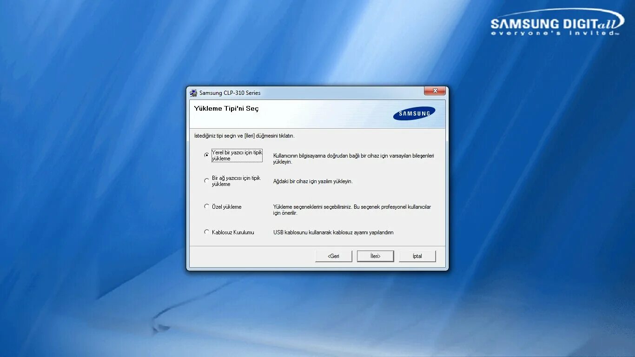Continue with the 'İleri>' button
Image resolution: width=635 pixels, height=357 pixels.
pos(375,256)
